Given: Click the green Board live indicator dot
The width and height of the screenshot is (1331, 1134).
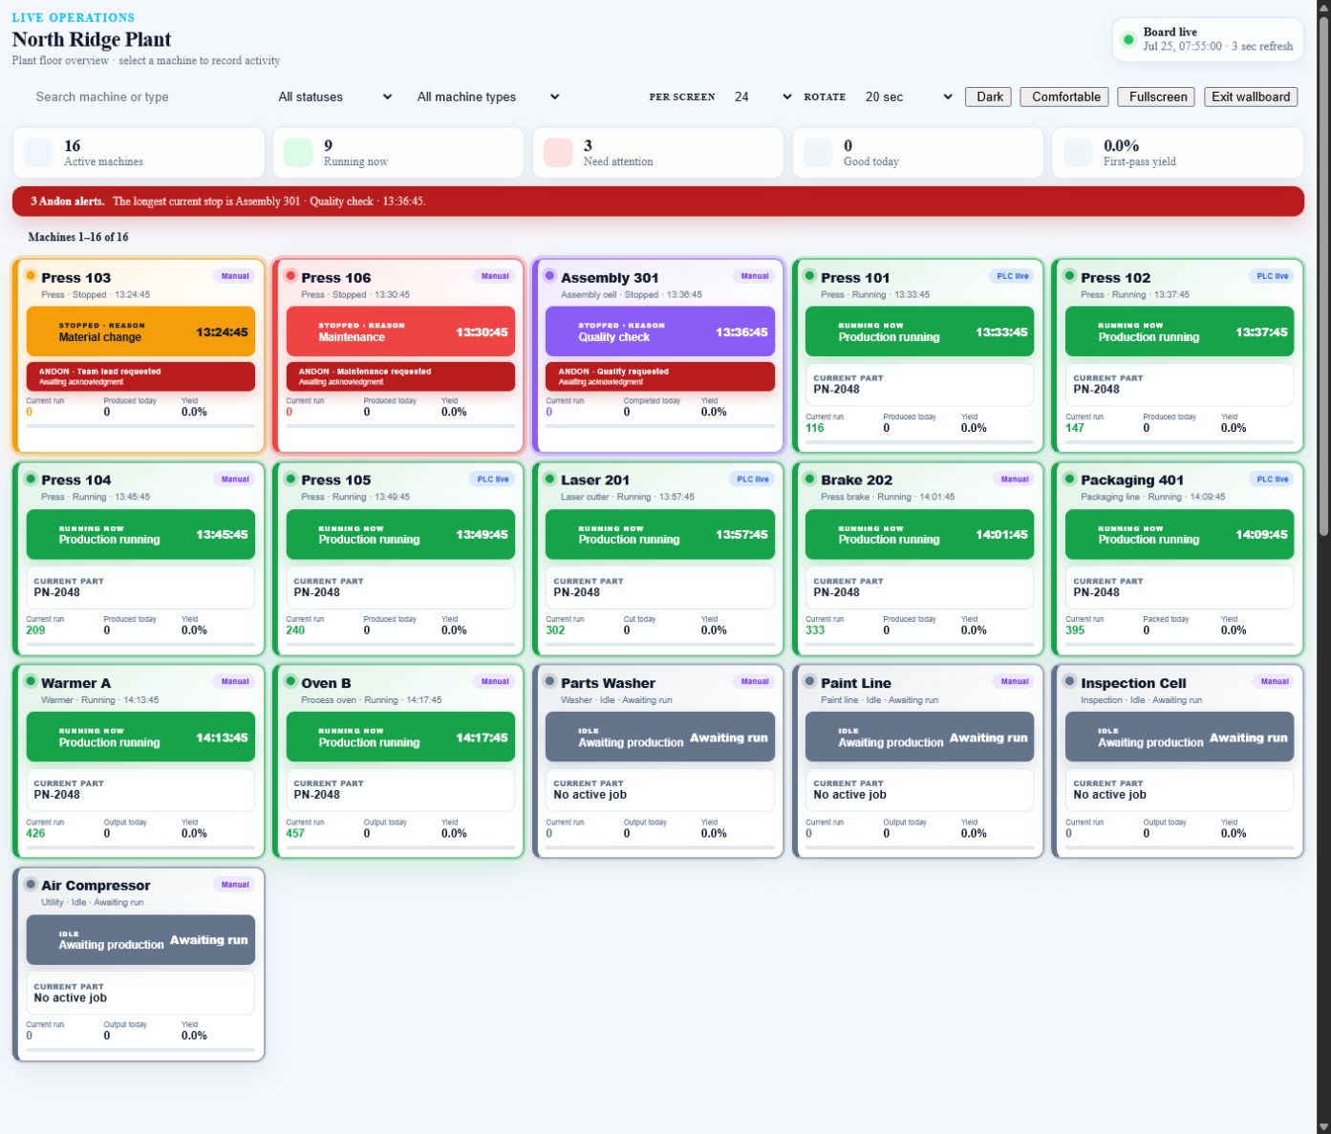Looking at the screenshot, I should click(1128, 40).
